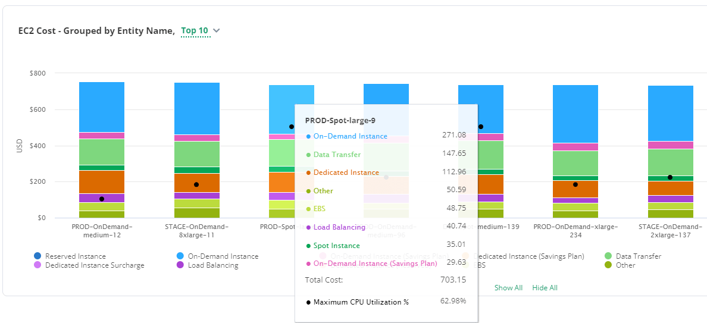Select green Data Transfer segment of STAGE-OnDemand-8xlarge-11 bar

(196, 154)
